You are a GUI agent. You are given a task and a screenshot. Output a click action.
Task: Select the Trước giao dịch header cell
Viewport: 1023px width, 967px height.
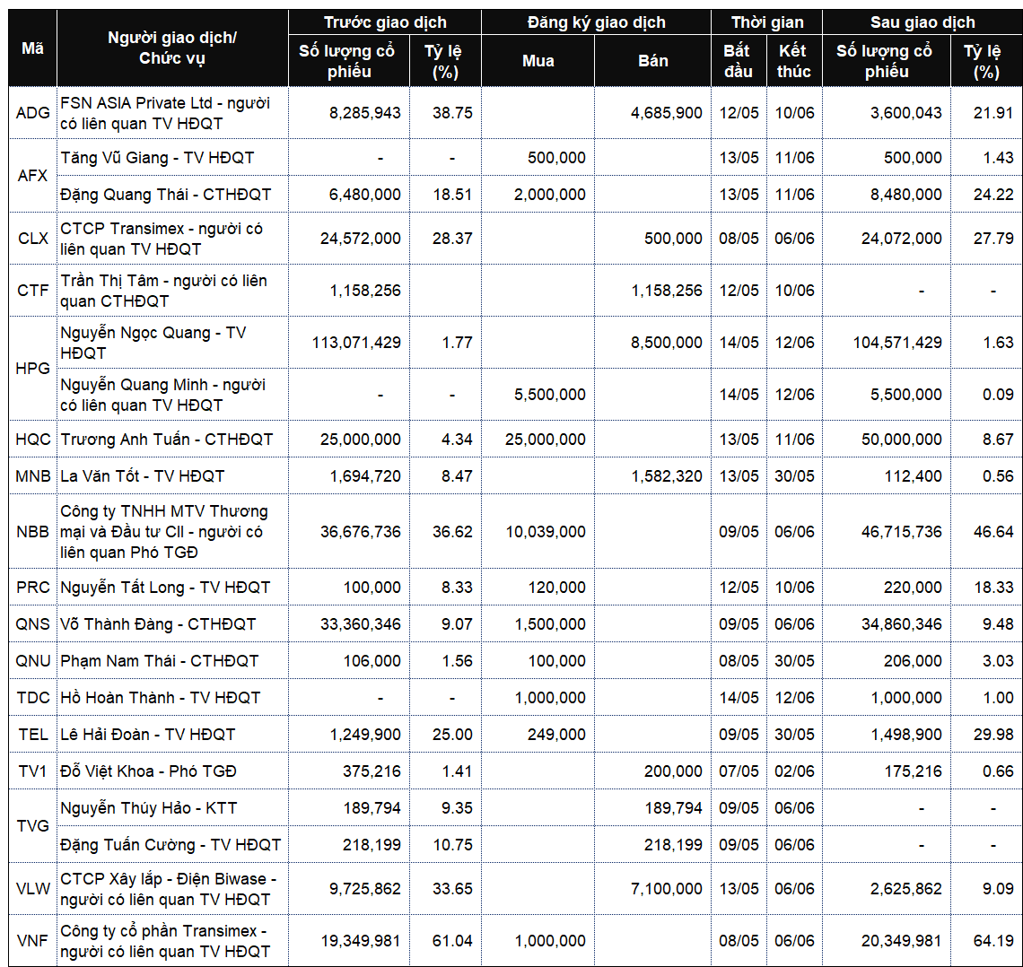(x=385, y=22)
